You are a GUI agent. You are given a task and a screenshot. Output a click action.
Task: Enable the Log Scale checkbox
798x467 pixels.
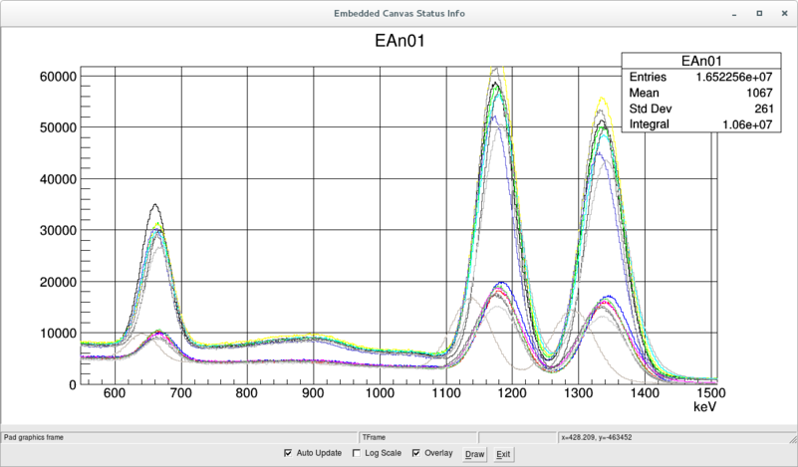tap(358, 454)
